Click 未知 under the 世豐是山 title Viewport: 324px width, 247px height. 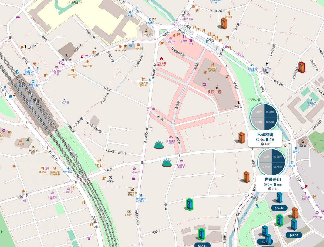[274, 189]
